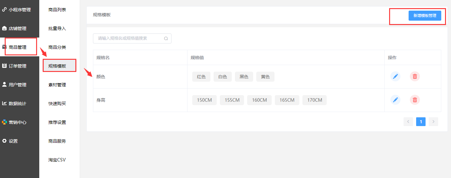Click the 160CM value tag
The height and width of the screenshot is (178, 451).
coord(259,100)
